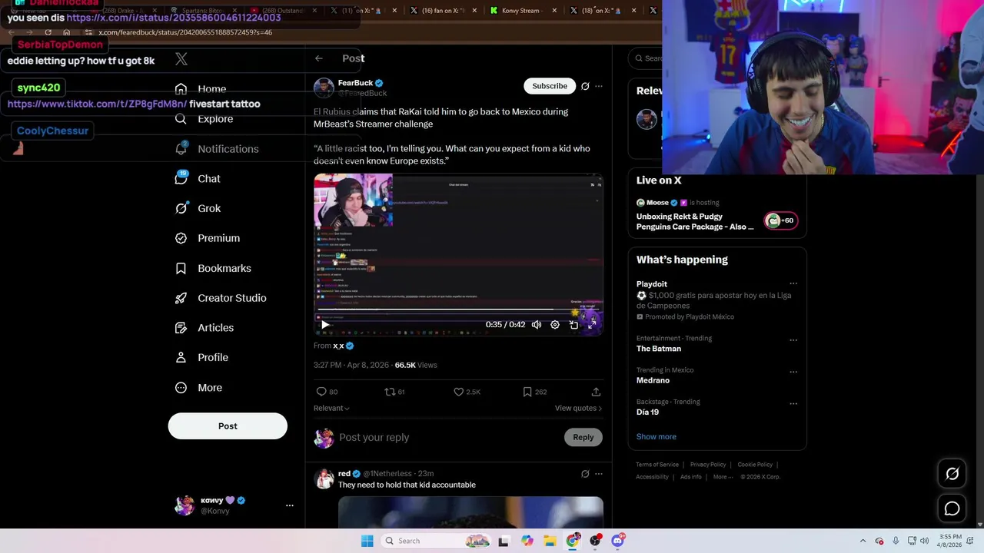The image size is (984, 553).
Task: Click the Profile person icon
Action: point(181,358)
